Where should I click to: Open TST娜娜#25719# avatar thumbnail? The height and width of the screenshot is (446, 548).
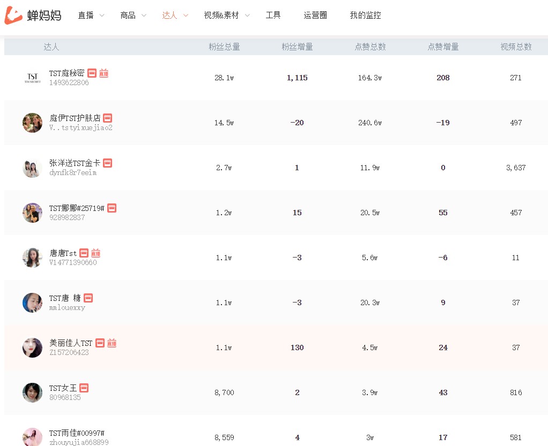coord(33,213)
